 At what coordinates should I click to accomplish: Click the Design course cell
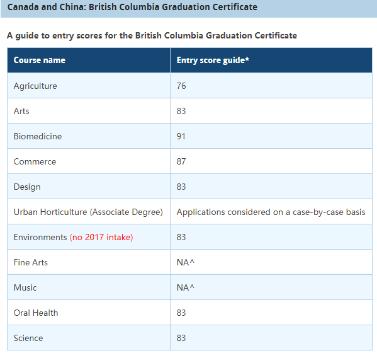(89, 187)
